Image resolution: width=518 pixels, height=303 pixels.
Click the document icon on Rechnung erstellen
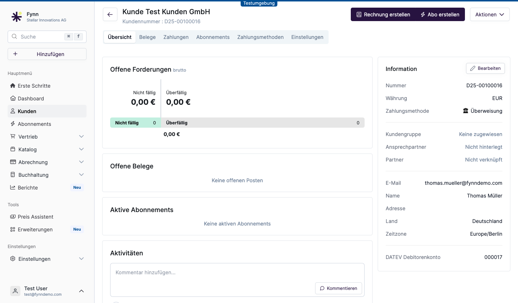[x=359, y=15]
